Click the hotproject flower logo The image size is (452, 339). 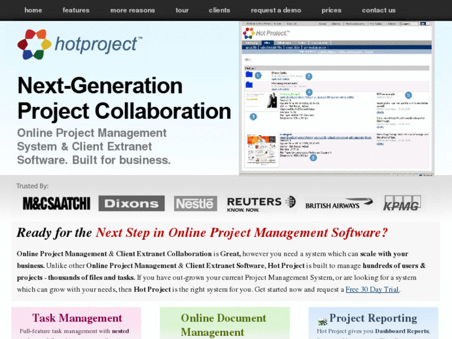tap(34, 44)
